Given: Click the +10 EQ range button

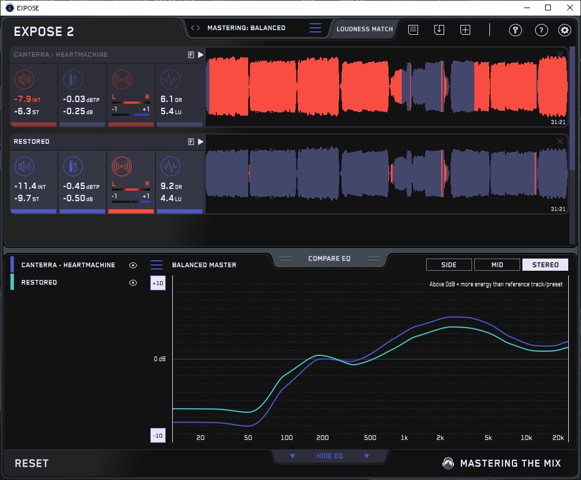Looking at the screenshot, I should [158, 283].
